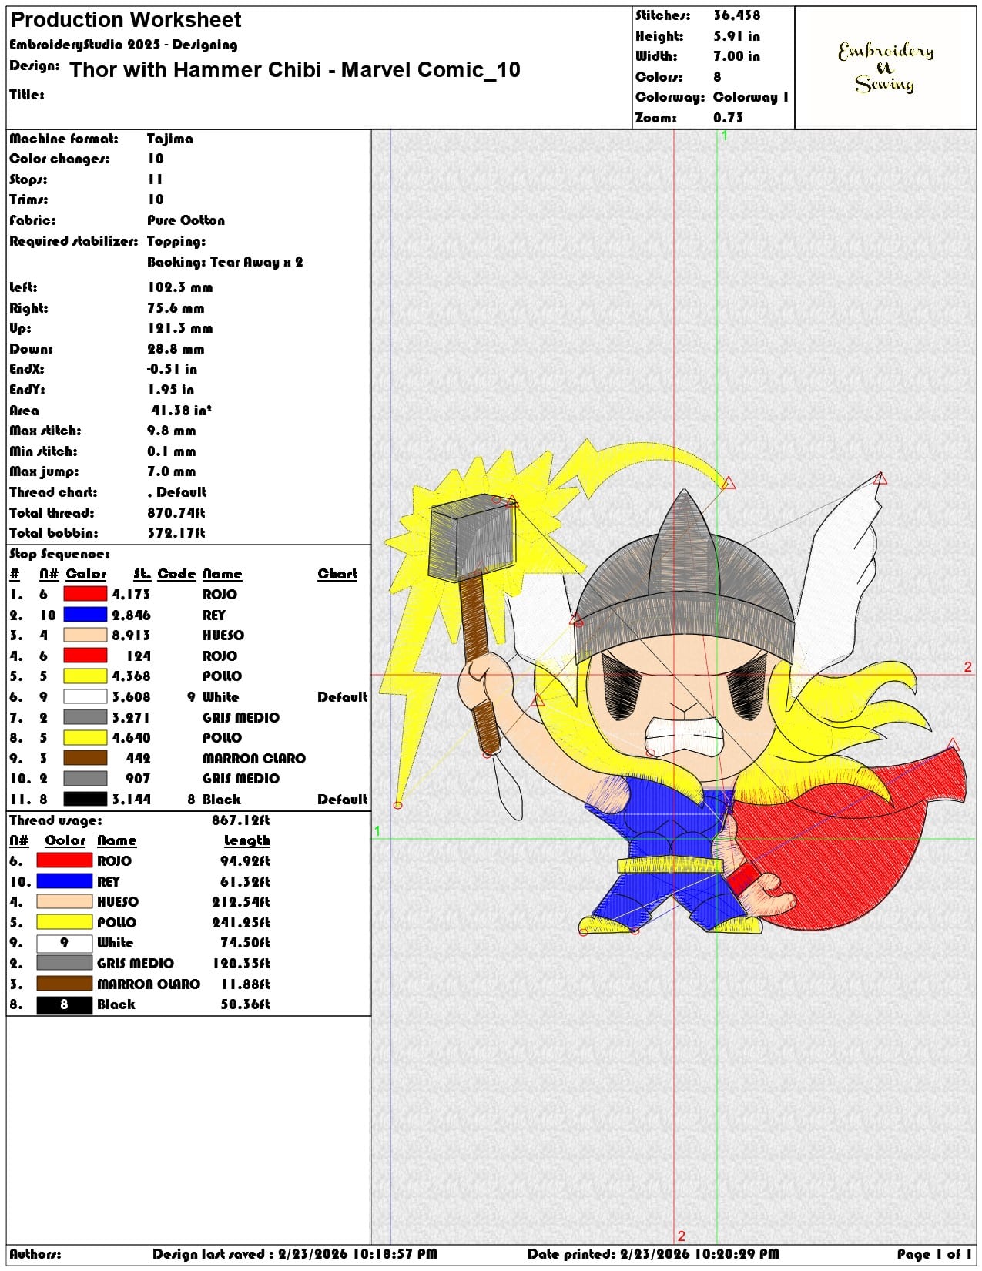Click the Stop Sequence section title

[59, 554]
